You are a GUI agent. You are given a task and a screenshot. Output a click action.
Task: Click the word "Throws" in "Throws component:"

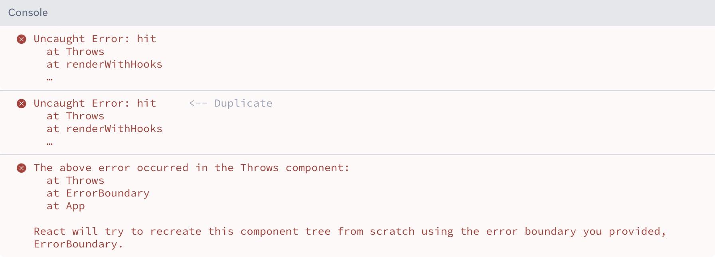(x=259, y=168)
